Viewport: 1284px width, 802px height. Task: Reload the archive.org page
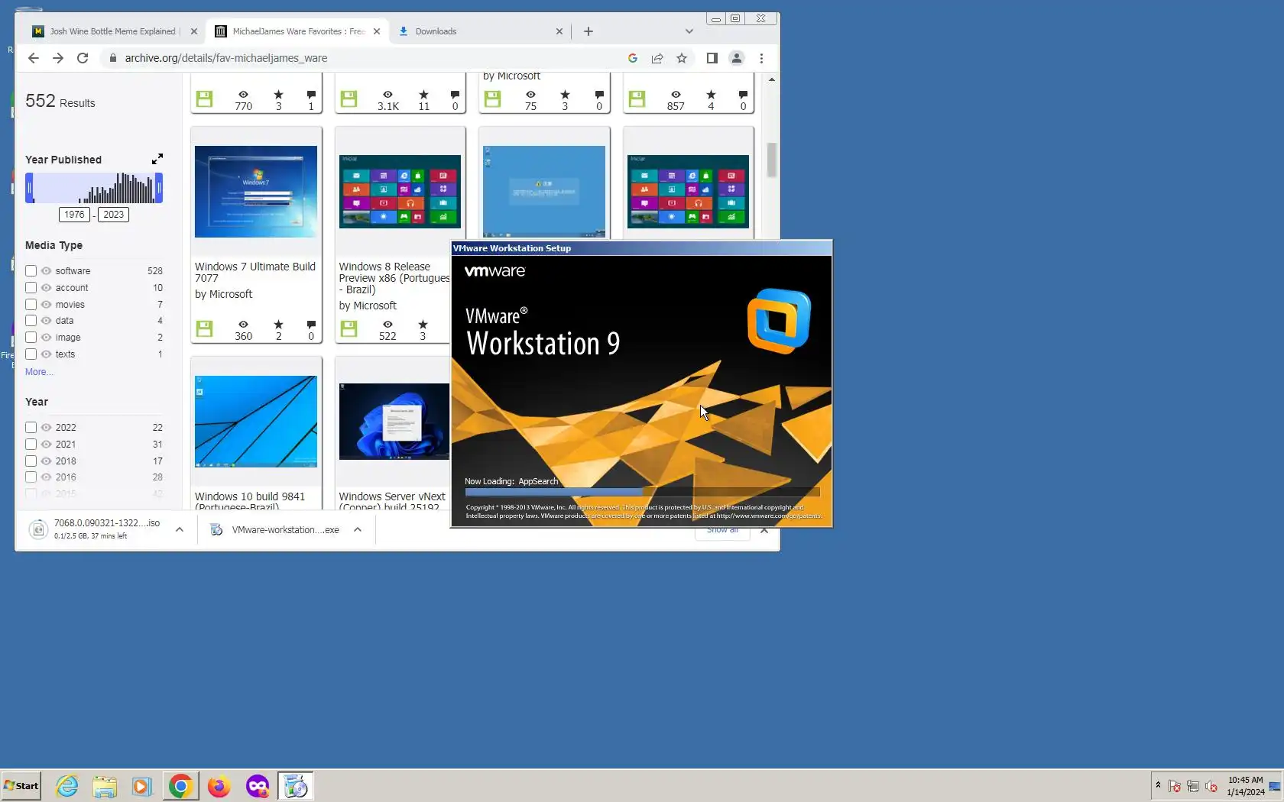[83, 58]
